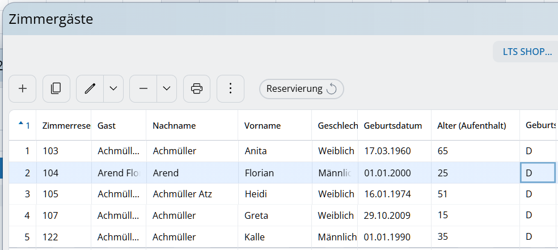The height and width of the screenshot is (250, 558).
Task: Expand the dropdown next to edit pencil
Action: [113, 88]
